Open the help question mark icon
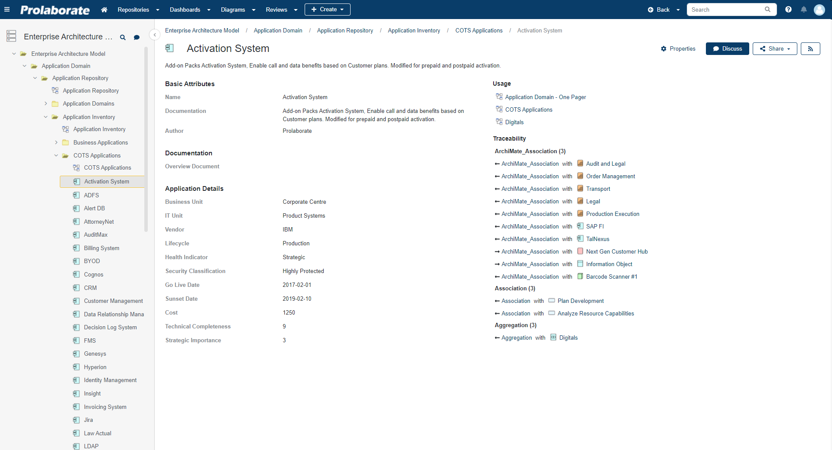The width and height of the screenshot is (832, 450). tap(788, 10)
